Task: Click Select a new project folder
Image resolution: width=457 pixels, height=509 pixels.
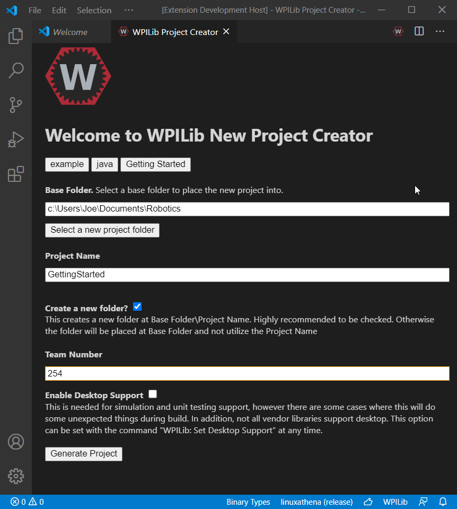Action: tap(102, 230)
